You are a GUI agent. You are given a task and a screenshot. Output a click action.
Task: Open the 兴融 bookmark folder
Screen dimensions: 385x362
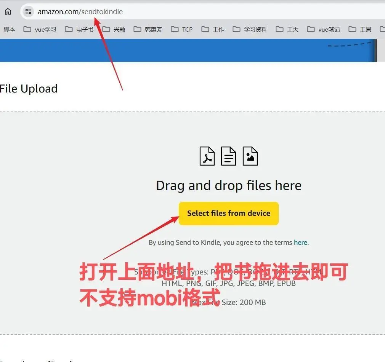(114, 29)
